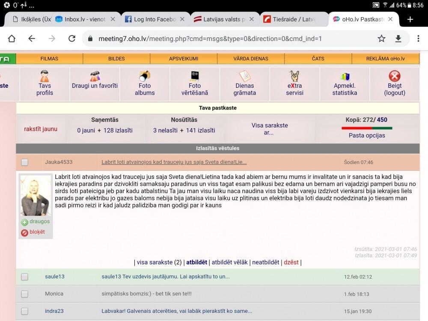
Task: Click the sender's profile photo thumbnail
Action: [x=35, y=195]
